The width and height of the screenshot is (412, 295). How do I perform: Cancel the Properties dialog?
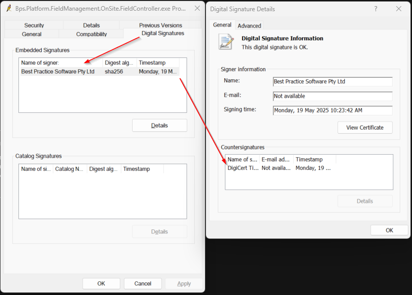[143, 283]
